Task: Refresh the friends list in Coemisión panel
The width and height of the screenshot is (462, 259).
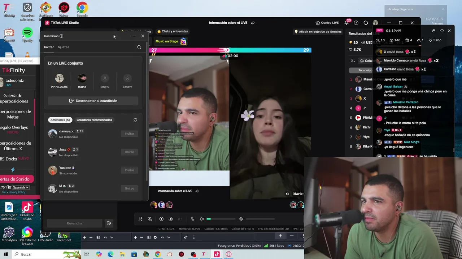Action: point(135,120)
